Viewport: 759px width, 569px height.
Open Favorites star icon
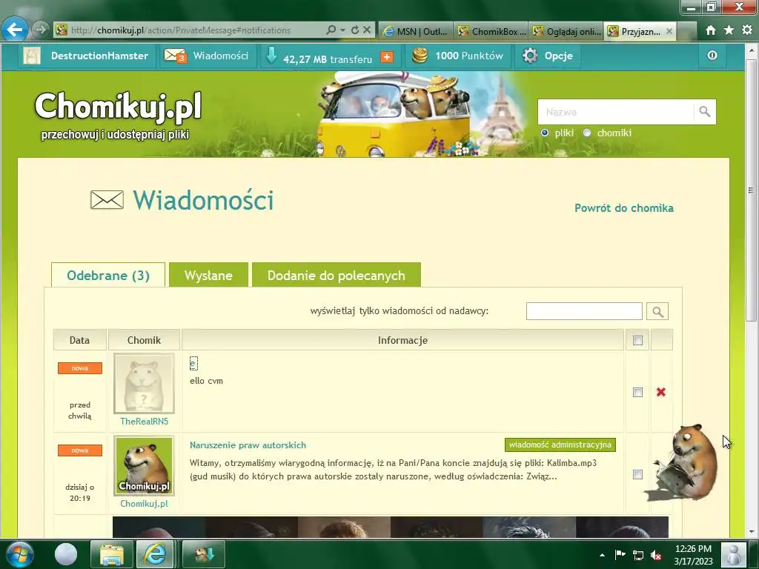click(729, 30)
